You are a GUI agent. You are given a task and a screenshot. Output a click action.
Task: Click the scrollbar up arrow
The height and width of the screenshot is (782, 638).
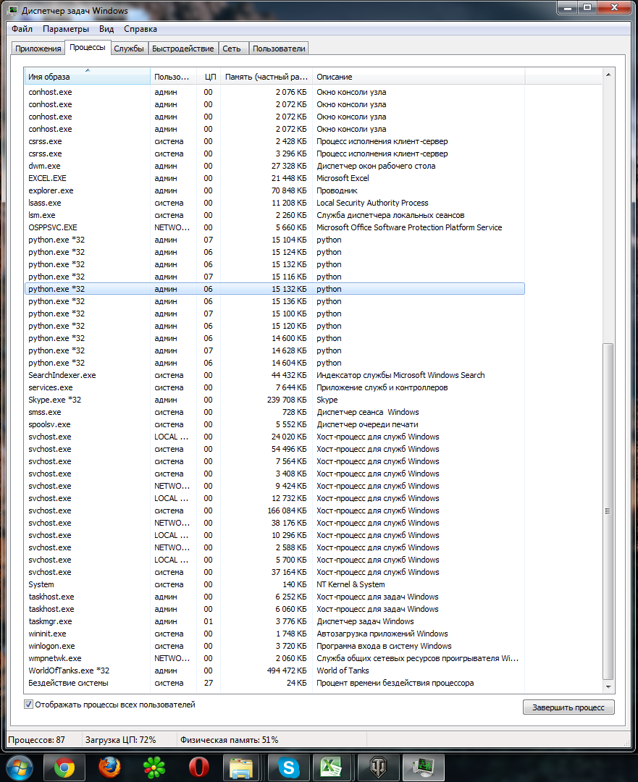(608, 75)
